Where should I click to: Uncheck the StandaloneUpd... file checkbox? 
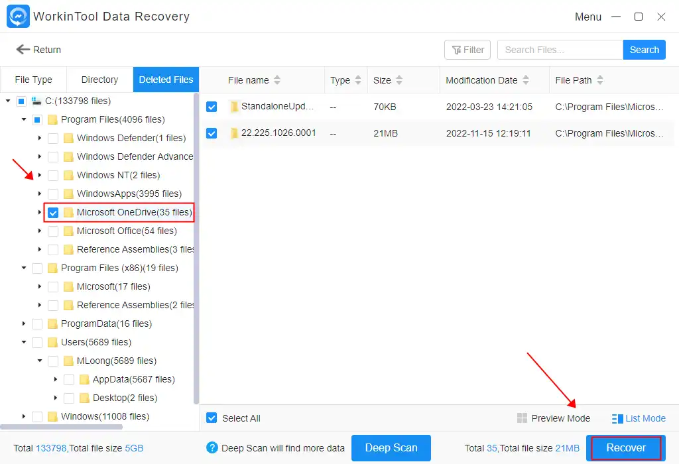coord(212,107)
